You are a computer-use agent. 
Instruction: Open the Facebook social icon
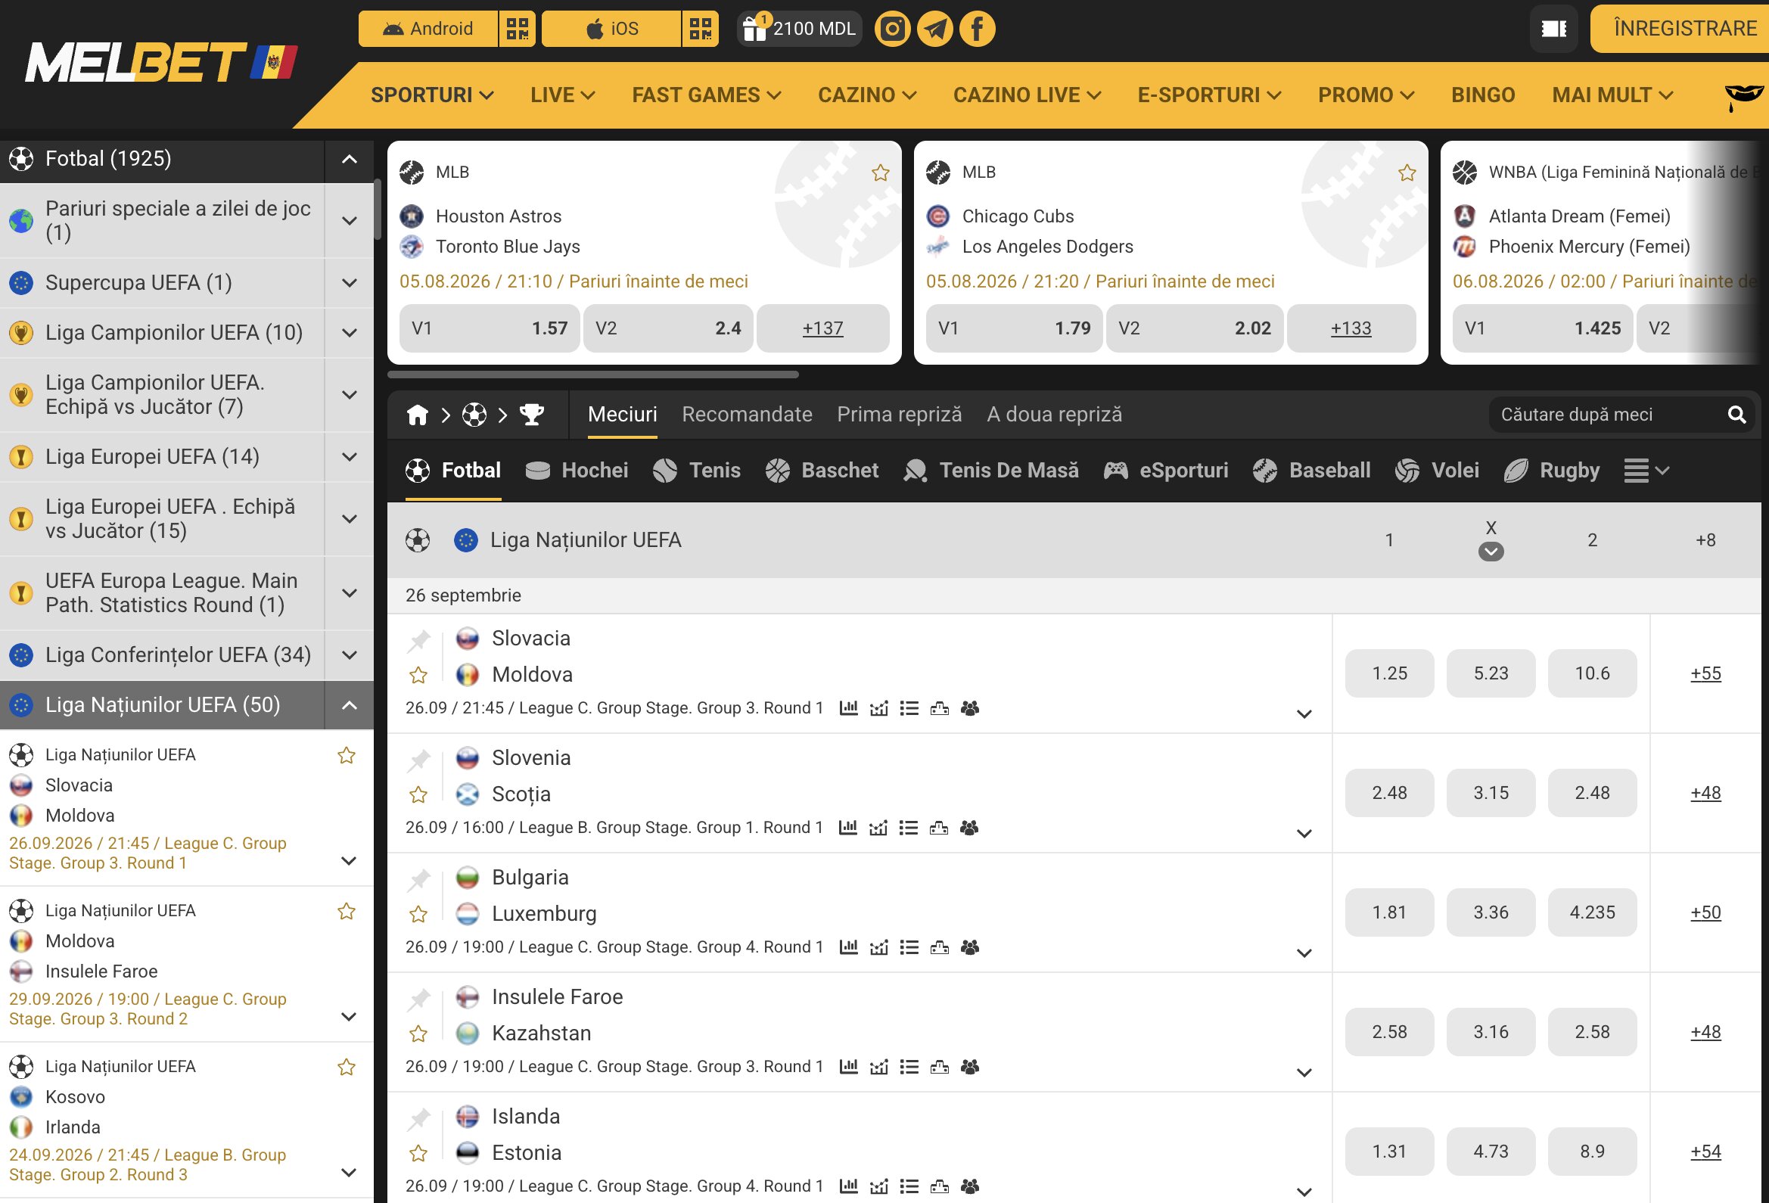978,29
